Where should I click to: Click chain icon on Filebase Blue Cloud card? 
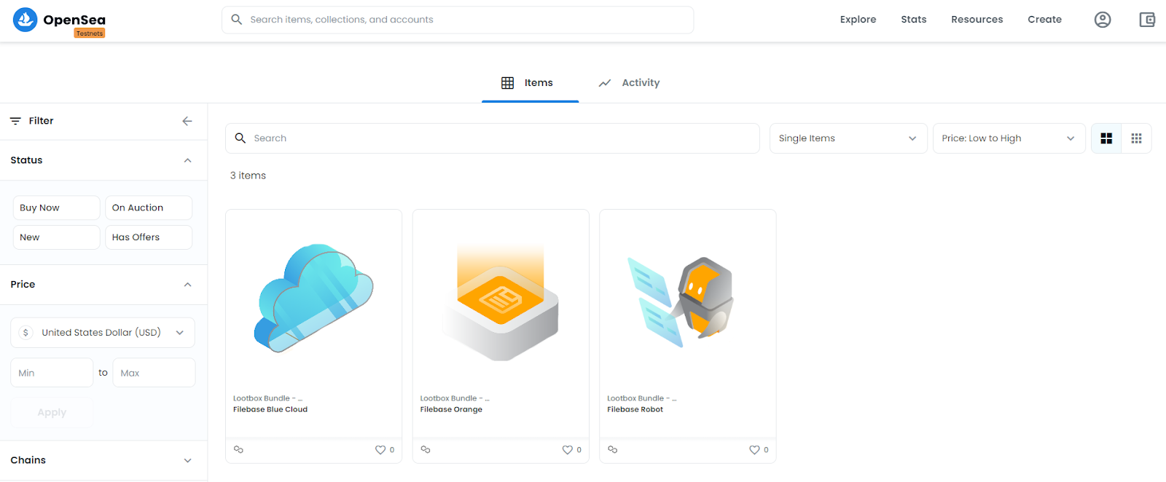[x=238, y=450]
